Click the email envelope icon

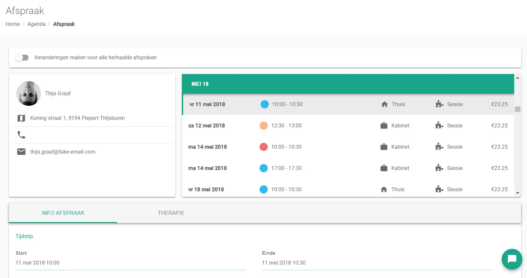point(21,152)
